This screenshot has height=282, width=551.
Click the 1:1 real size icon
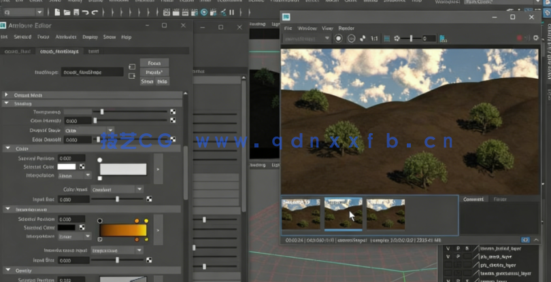click(x=373, y=39)
